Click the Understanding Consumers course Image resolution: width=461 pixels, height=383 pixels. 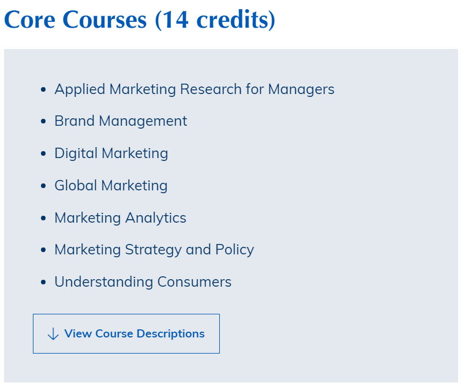(143, 282)
